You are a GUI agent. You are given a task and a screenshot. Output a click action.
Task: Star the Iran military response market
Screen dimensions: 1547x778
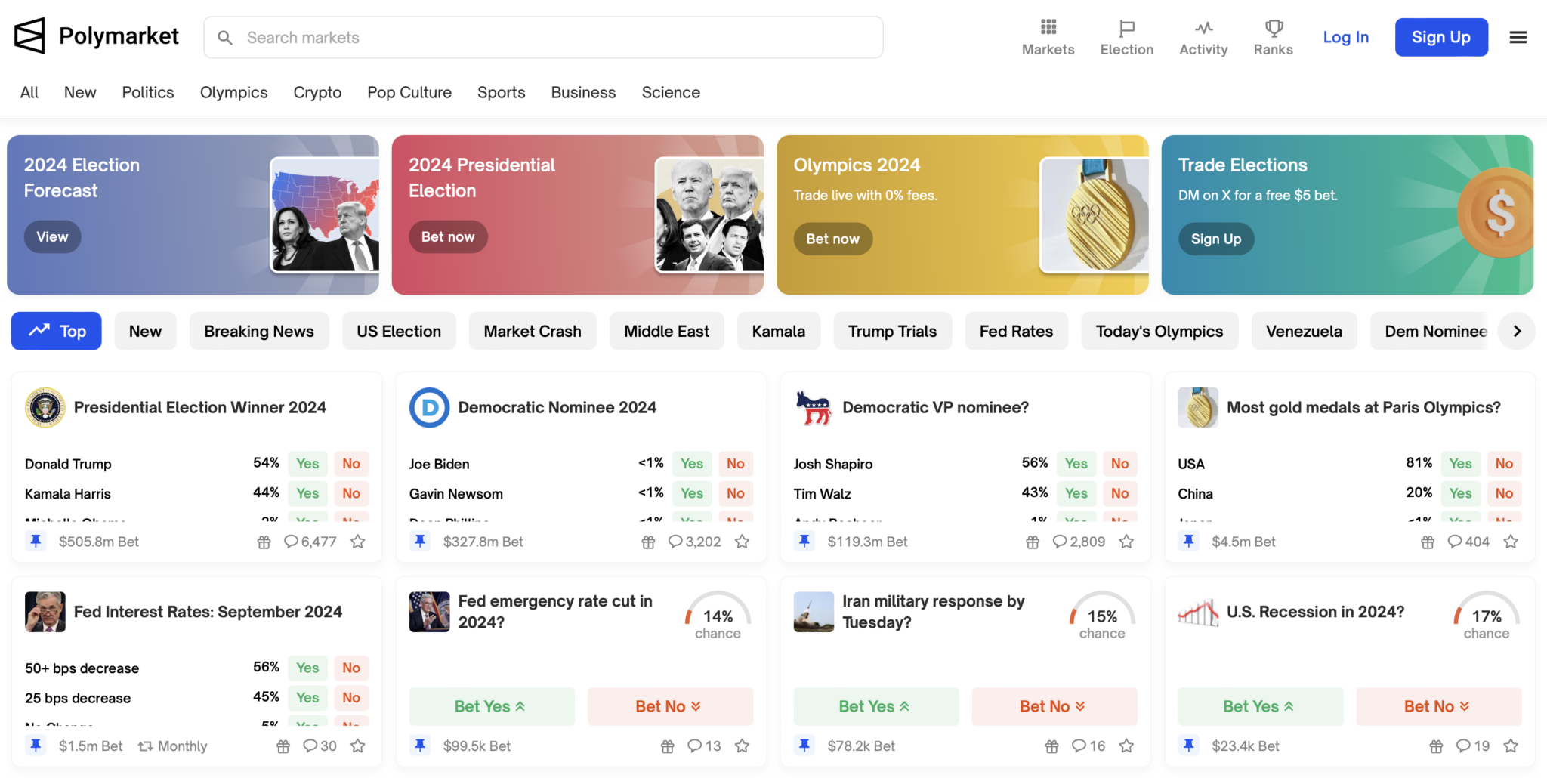(1126, 746)
